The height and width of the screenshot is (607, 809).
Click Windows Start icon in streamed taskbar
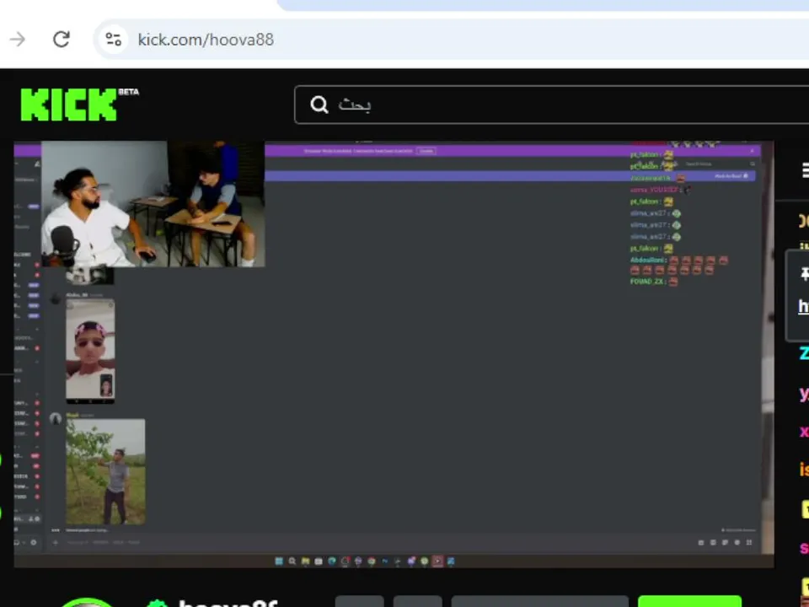[x=279, y=561]
